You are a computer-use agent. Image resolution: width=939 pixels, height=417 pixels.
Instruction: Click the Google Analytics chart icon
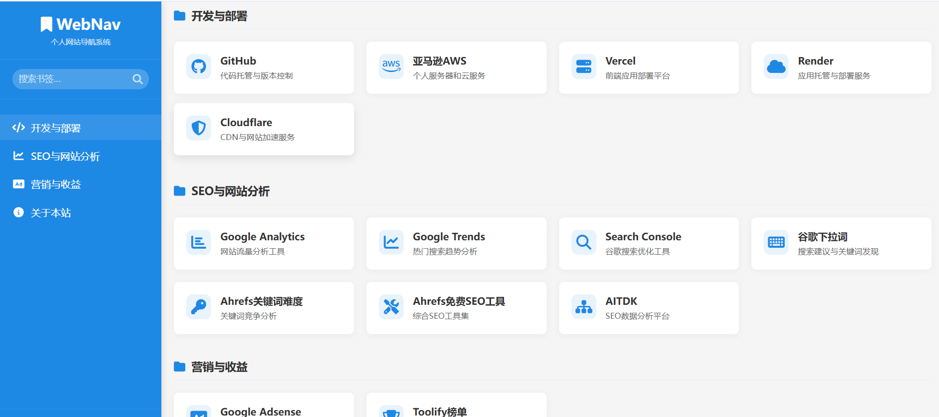coord(199,242)
